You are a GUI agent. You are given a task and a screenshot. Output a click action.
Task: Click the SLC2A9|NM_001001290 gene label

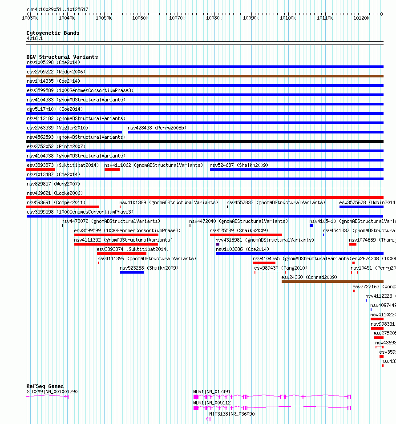pos(52,392)
